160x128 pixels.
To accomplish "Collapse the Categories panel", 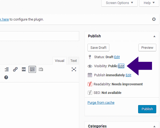I will point(154,126).
